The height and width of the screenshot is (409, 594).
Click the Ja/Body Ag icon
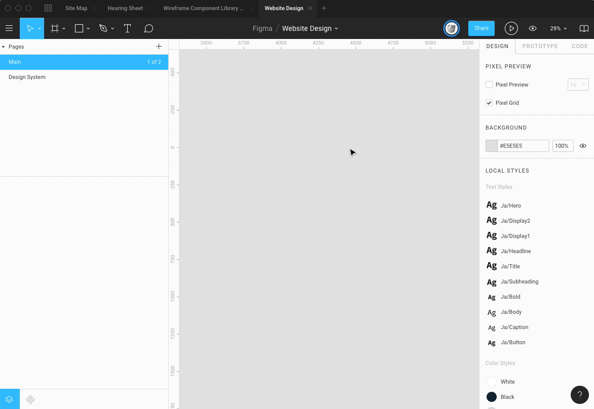tap(491, 312)
